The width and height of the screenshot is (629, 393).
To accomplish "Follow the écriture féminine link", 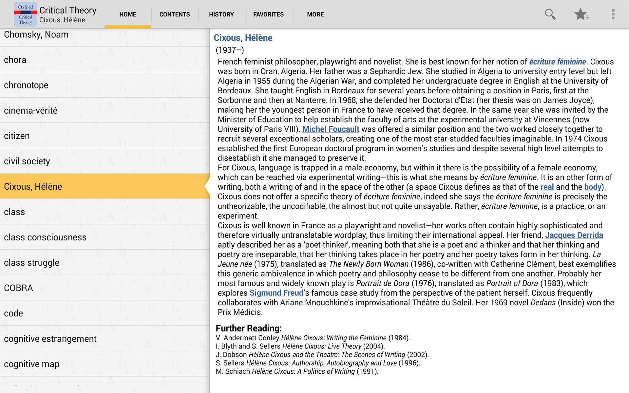I will (557, 62).
